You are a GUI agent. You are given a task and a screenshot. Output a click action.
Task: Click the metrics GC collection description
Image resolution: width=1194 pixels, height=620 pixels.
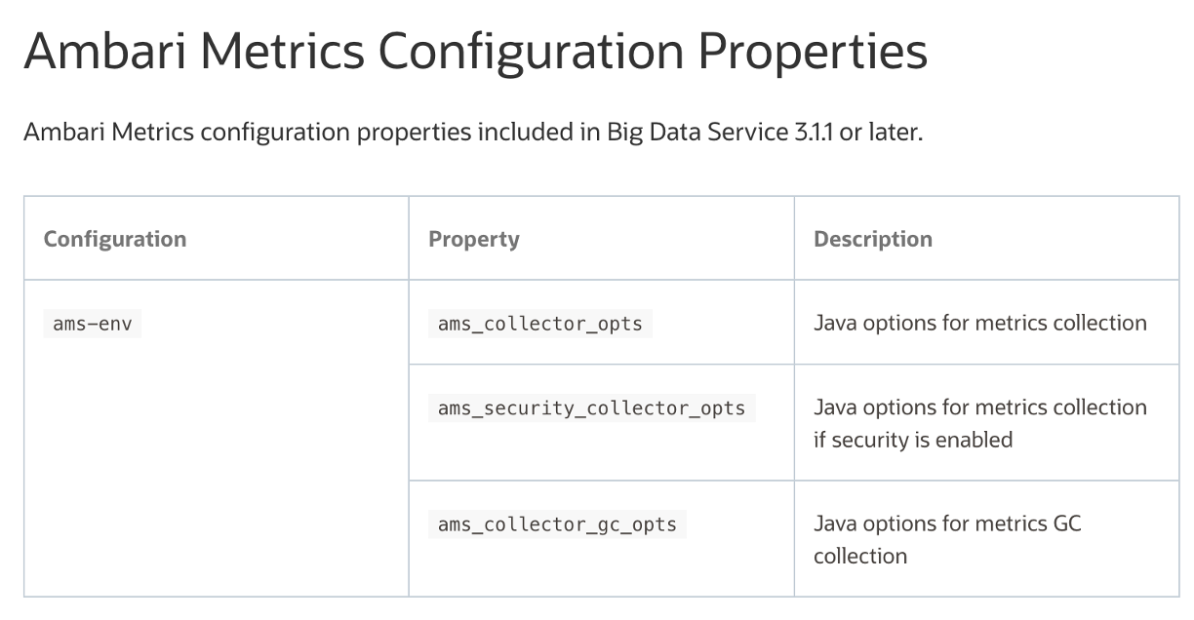[947, 539]
